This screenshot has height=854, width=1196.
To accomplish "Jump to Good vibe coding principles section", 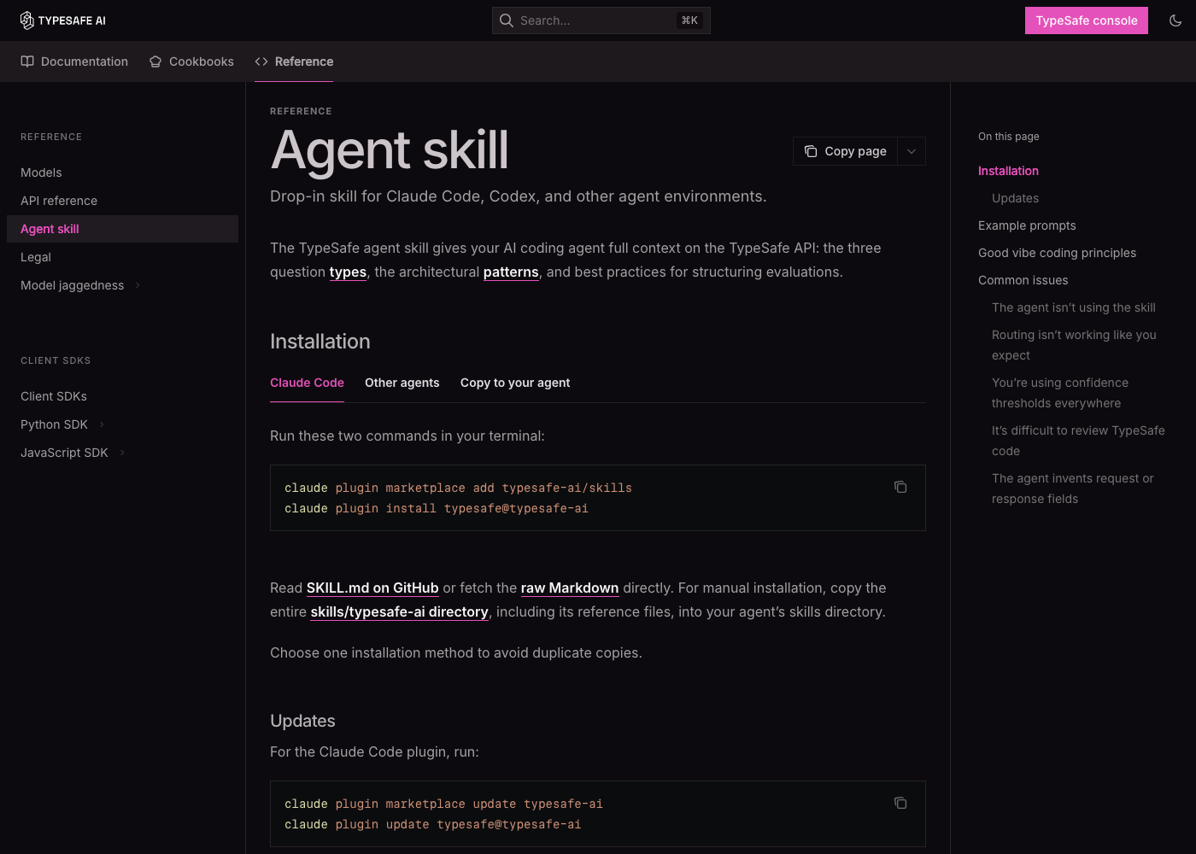I will click(x=1057, y=253).
